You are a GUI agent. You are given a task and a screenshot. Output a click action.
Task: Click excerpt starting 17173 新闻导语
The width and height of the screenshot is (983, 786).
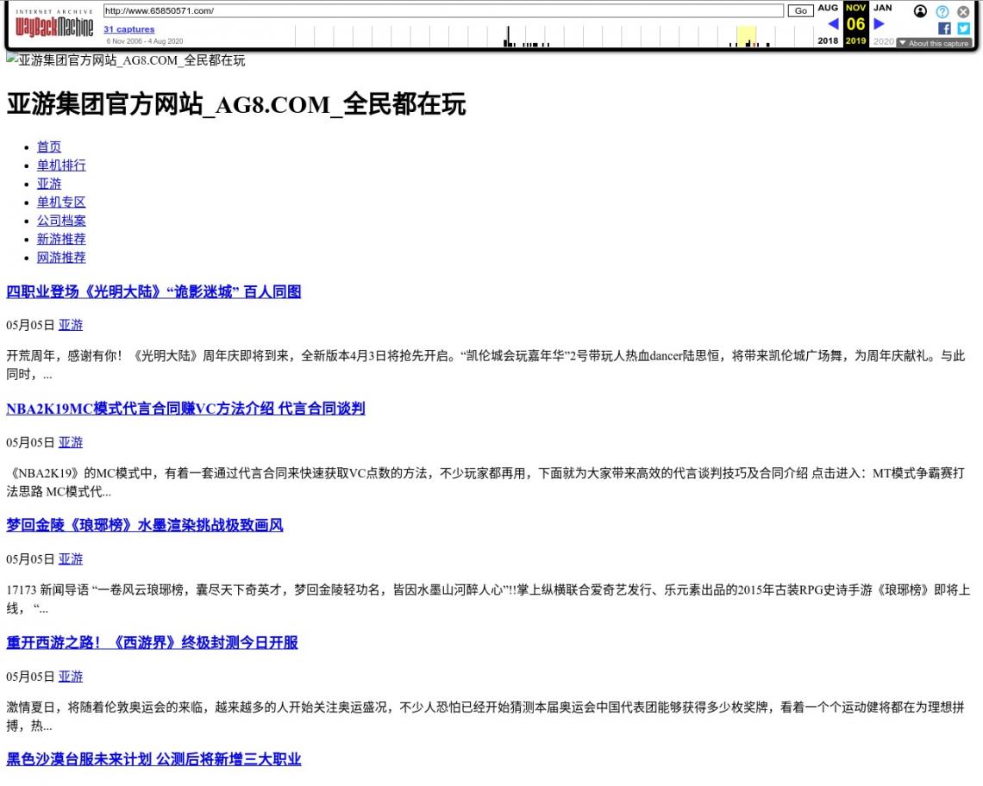488,599
